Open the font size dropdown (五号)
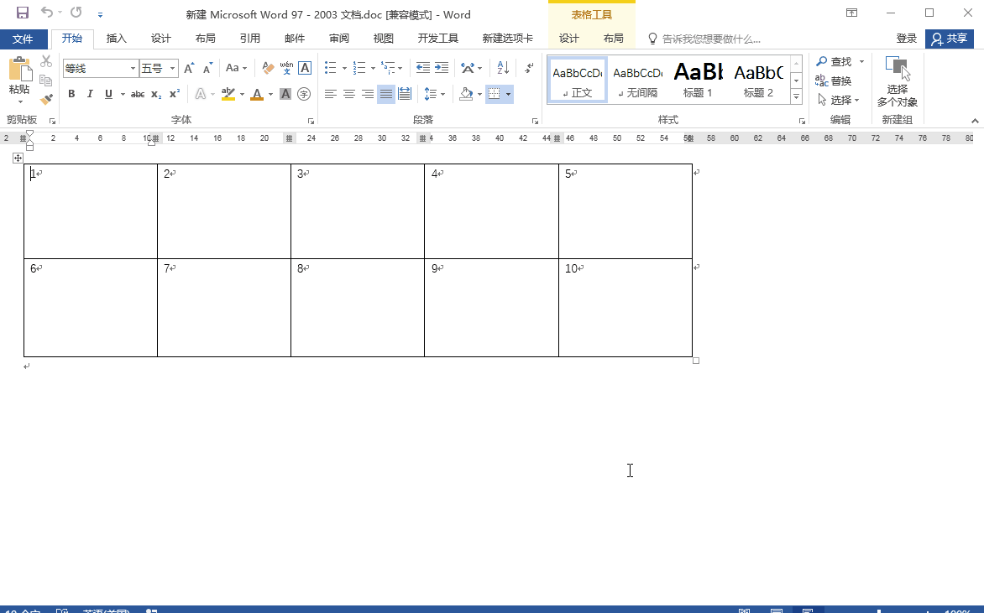This screenshot has height=613, width=984. click(173, 68)
